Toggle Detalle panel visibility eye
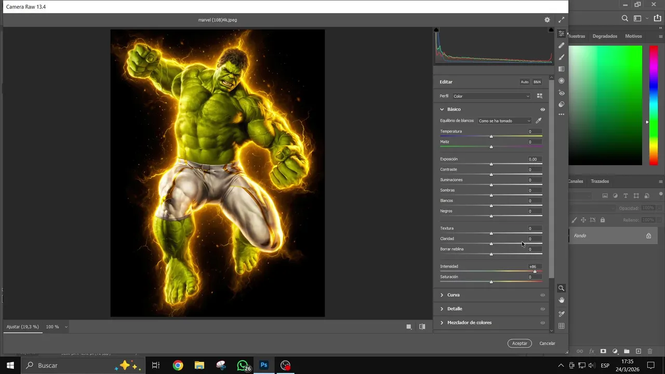 [x=542, y=309]
